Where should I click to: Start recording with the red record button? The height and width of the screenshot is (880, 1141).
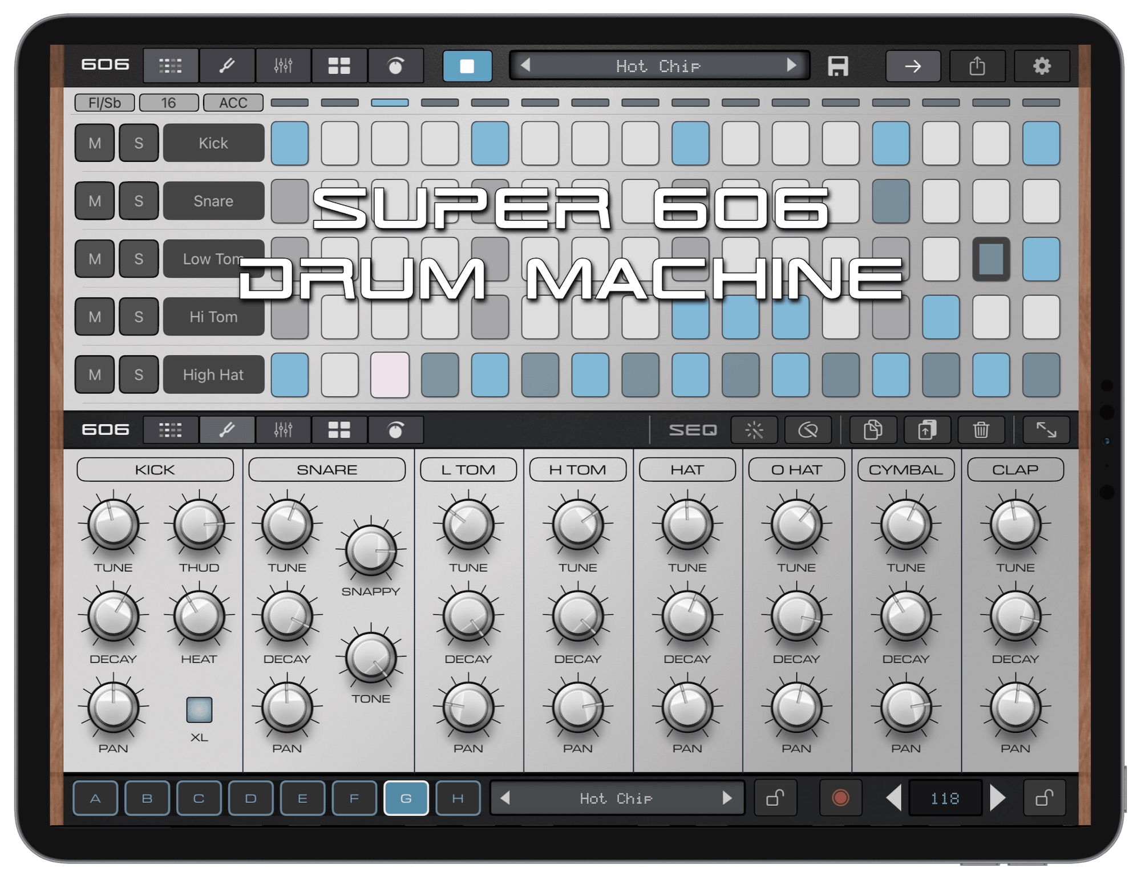point(840,798)
